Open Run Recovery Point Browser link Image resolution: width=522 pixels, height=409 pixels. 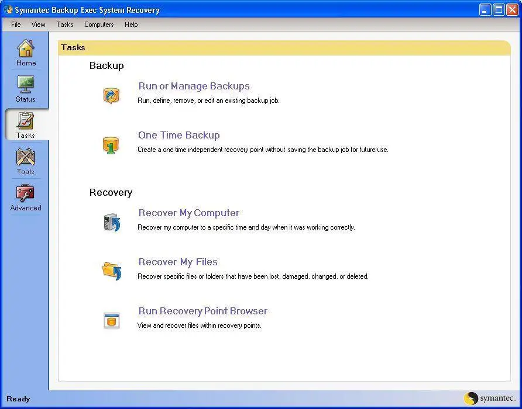[202, 311]
